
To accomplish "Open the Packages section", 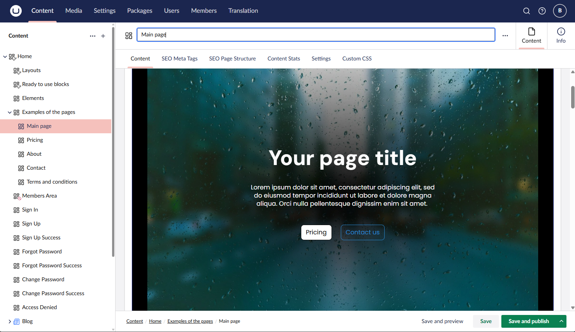I will click(140, 11).
